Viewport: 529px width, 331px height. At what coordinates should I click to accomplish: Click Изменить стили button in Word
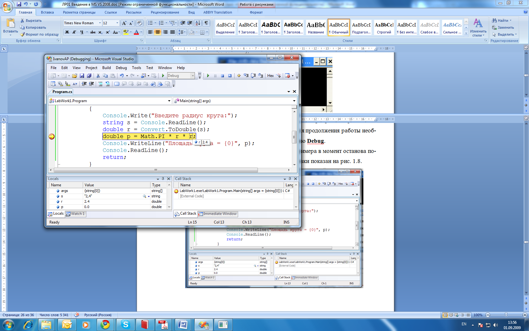pyautogui.click(x=478, y=27)
